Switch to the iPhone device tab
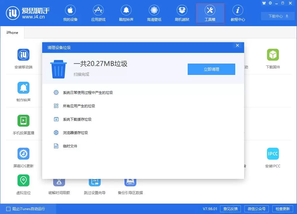The height and width of the screenshot is (214, 297). coord(12,32)
